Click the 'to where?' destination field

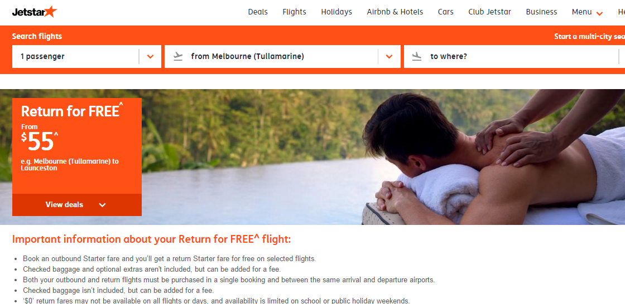click(514, 56)
